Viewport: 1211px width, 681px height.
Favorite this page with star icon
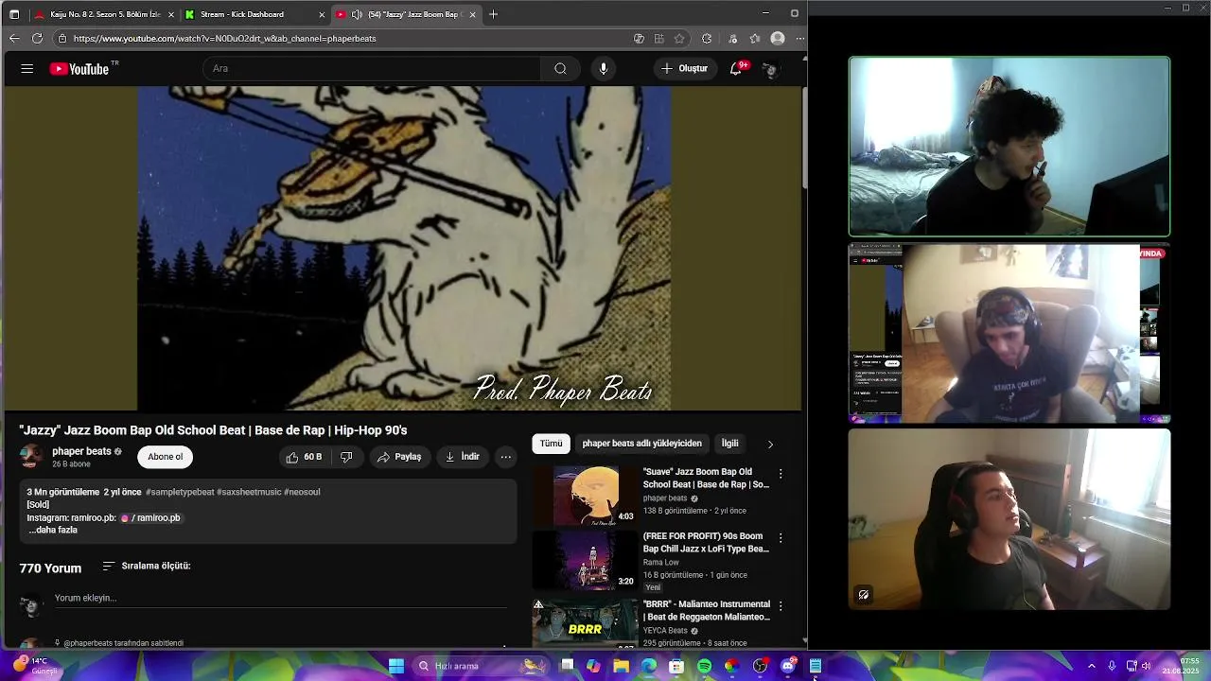tap(679, 39)
